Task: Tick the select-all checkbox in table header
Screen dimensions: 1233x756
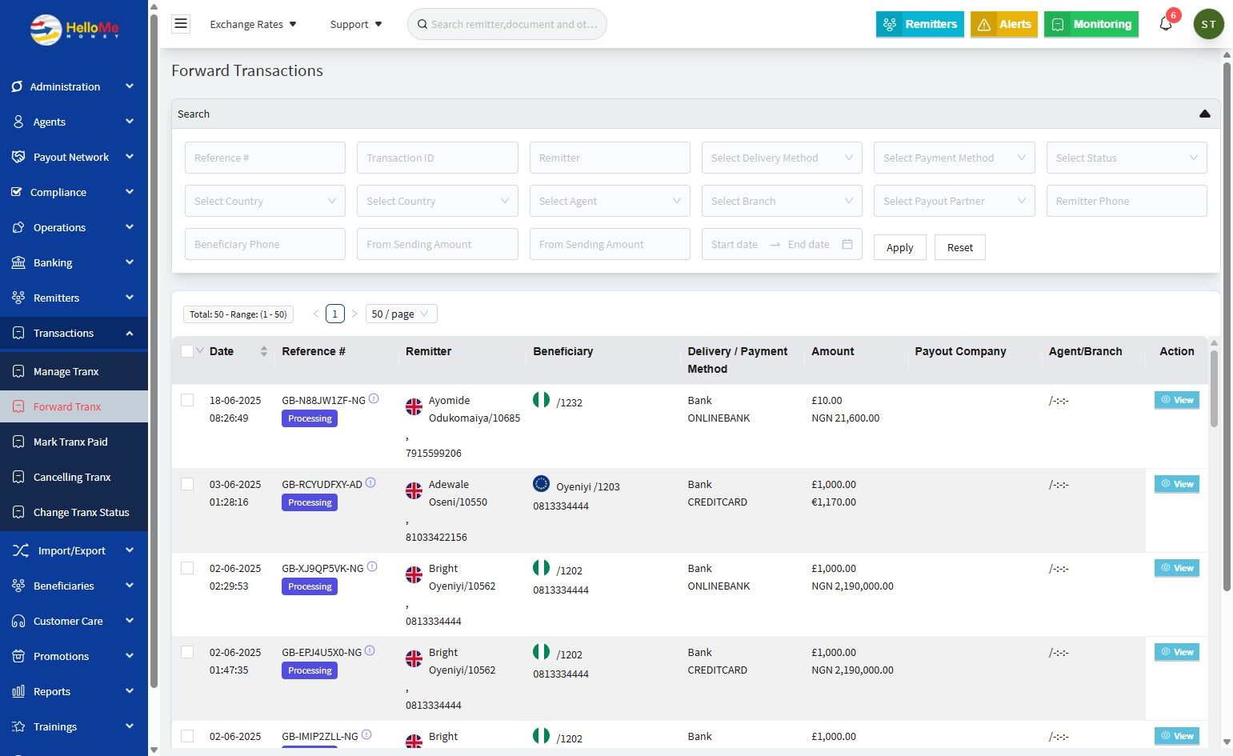Action: (187, 351)
